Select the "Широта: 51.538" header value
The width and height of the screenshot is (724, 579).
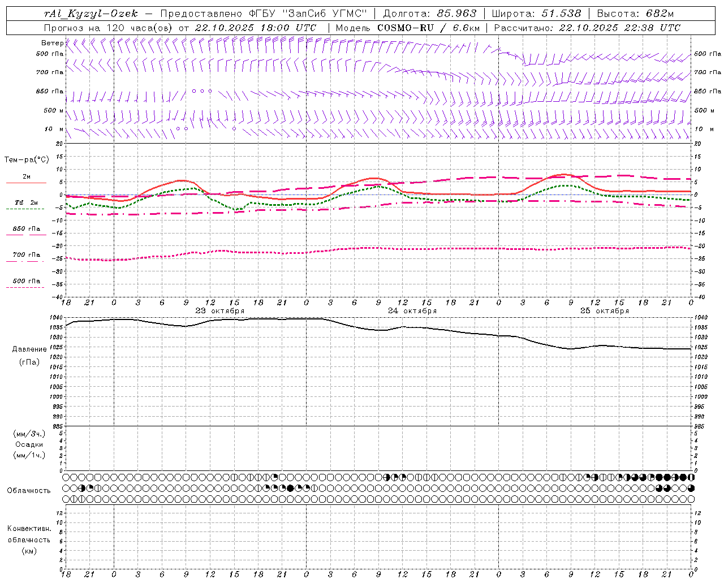pyautogui.click(x=536, y=14)
